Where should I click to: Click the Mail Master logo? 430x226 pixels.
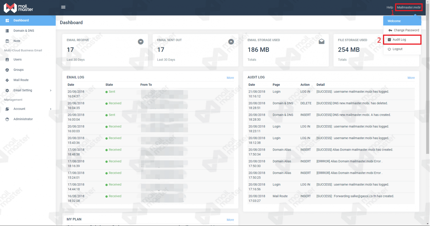(18, 8)
